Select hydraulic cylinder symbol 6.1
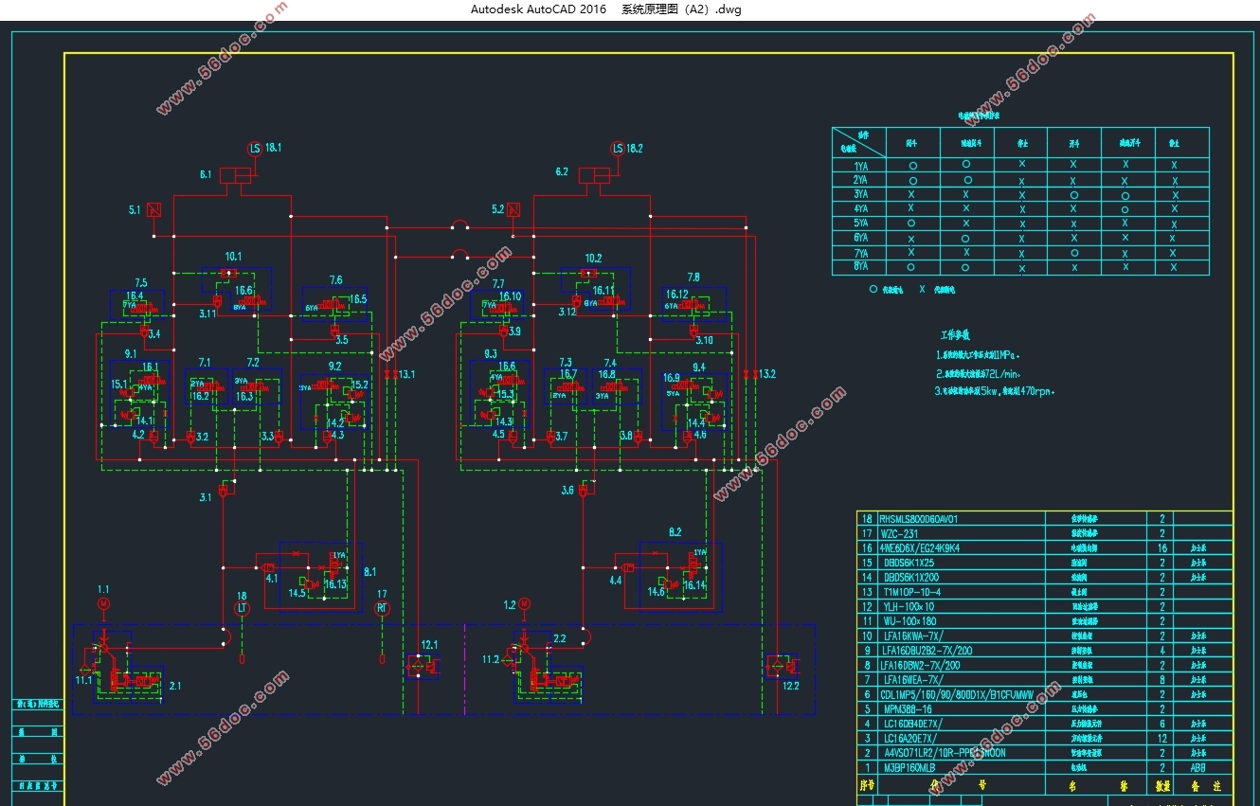This screenshot has height=806, width=1260. pos(235,175)
